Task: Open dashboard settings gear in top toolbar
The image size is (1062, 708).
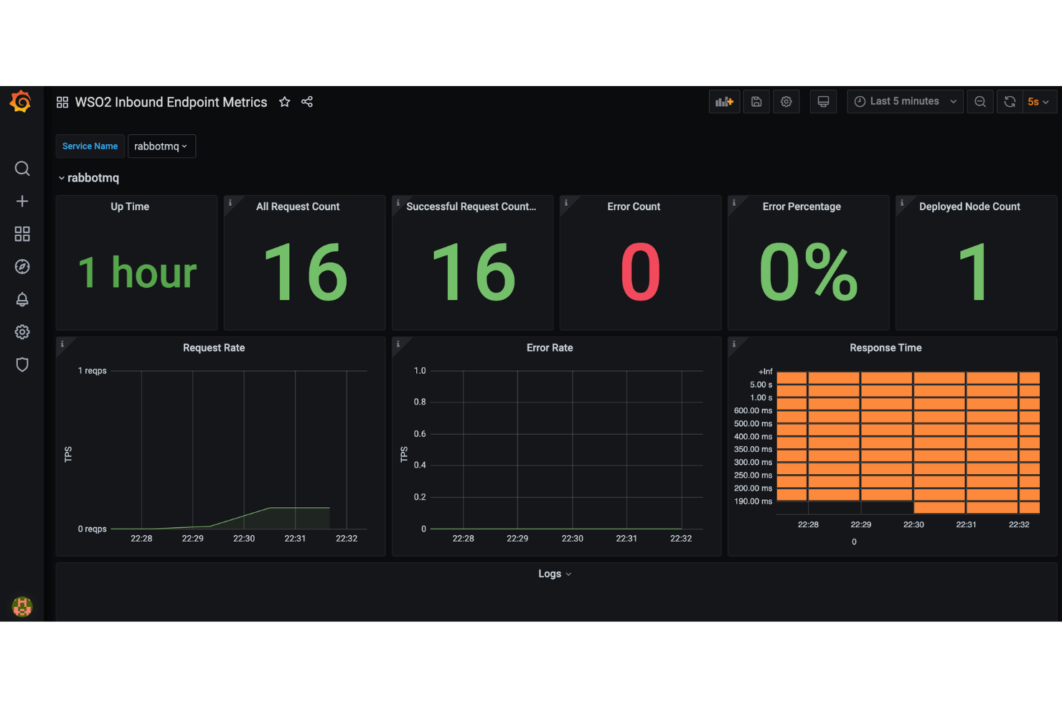Action: click(786, 101)
